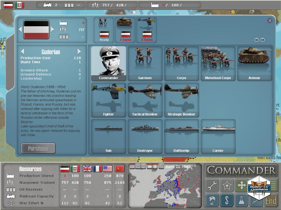Toggle the magnifier minimap zoom button

click(161, 167)
